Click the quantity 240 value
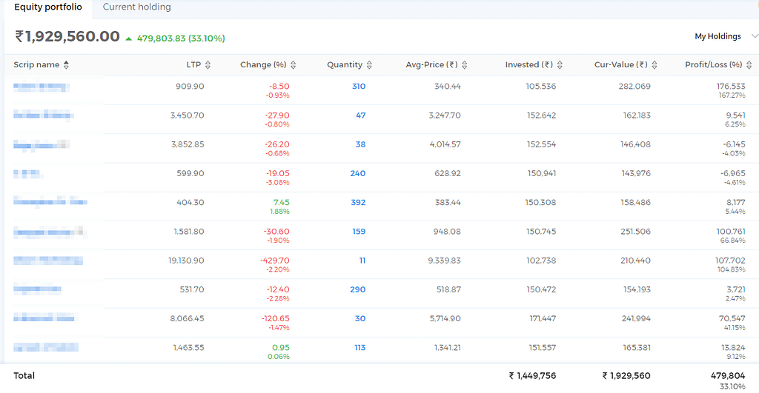Screen dimensions: 759x393 tap(358, 173)
